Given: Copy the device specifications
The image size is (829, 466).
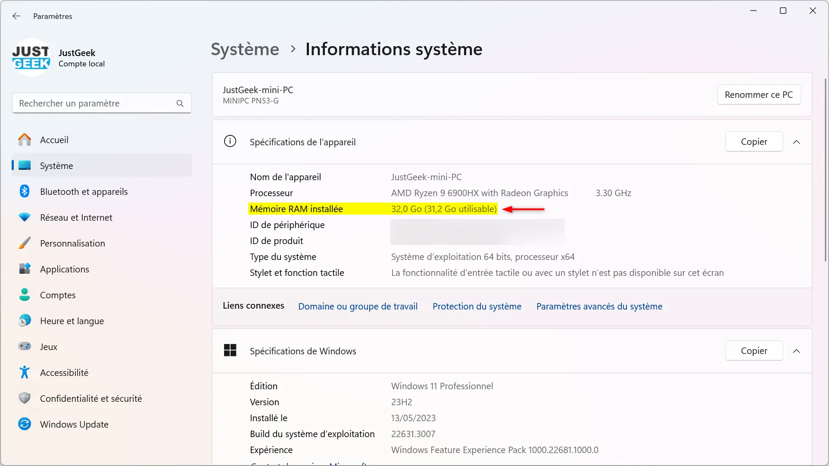Looking at the screenshot, I should 754,141.
